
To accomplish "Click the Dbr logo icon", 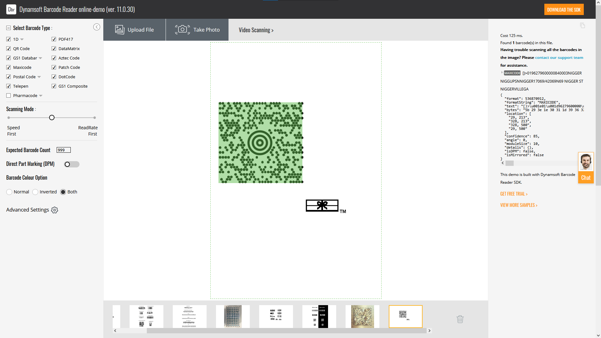I will pyautogui.click(x=11, y=9).
